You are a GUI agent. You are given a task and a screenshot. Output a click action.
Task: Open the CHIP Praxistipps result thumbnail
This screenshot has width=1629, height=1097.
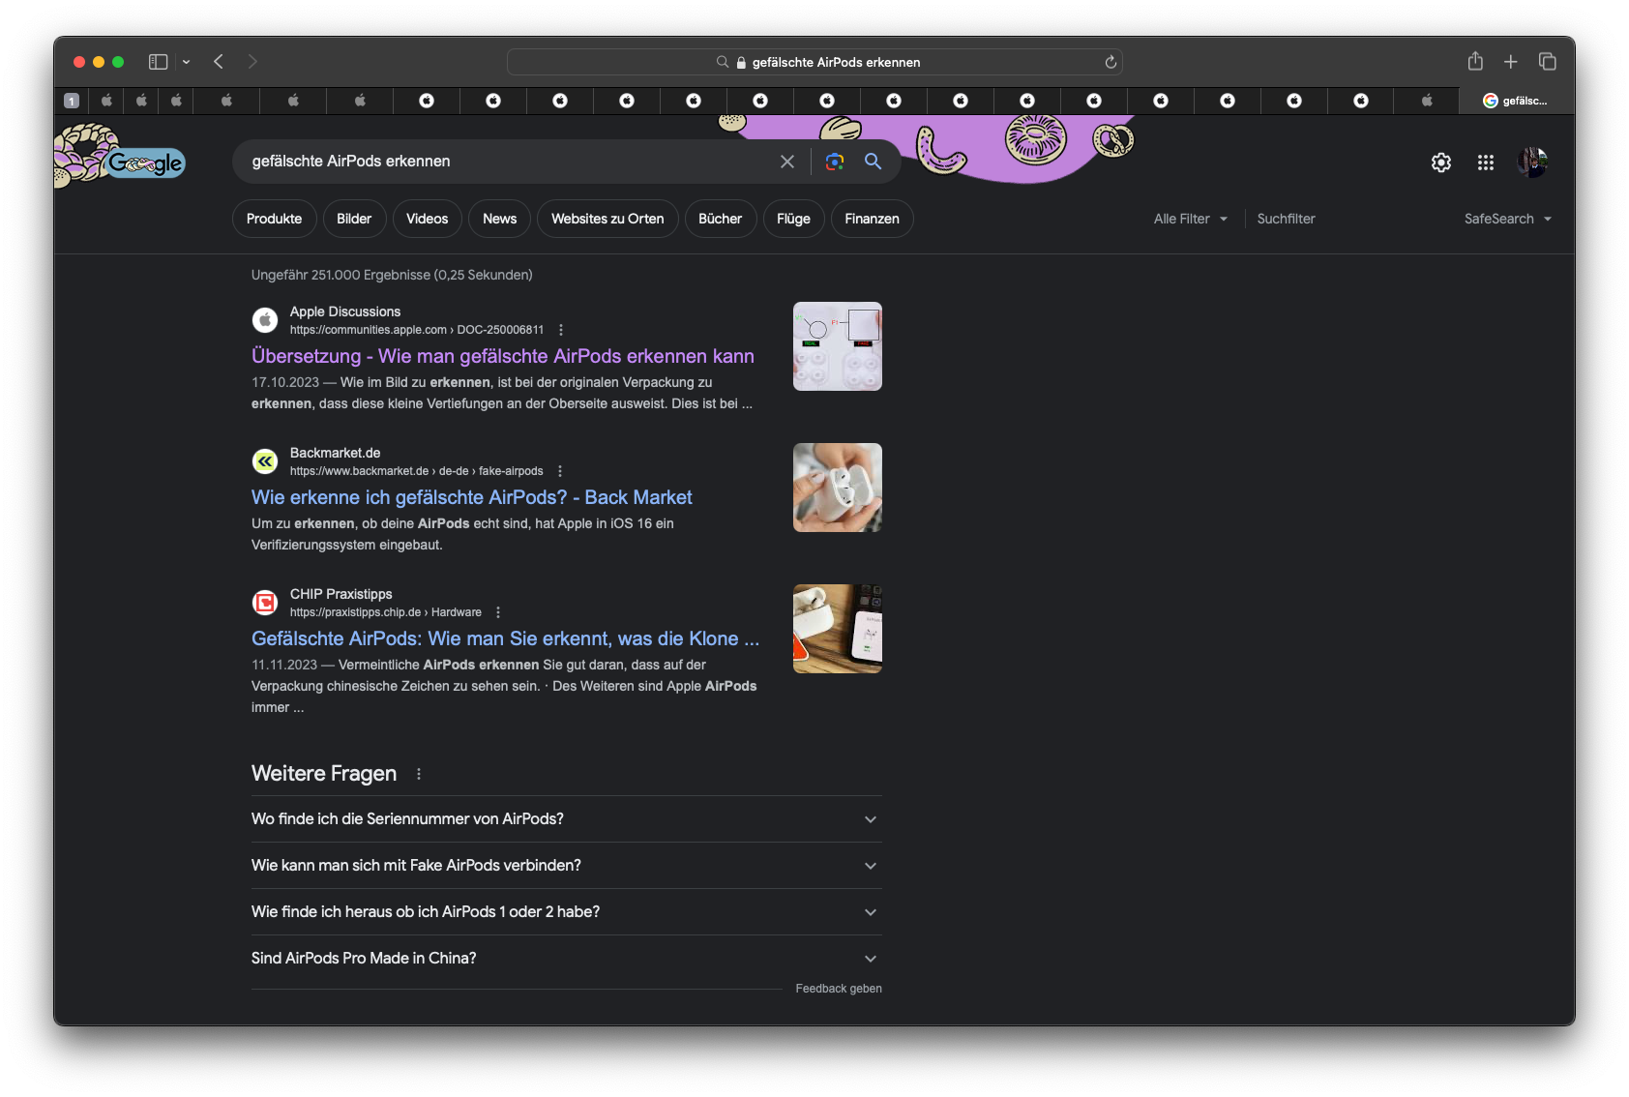(x=838, y=629)
